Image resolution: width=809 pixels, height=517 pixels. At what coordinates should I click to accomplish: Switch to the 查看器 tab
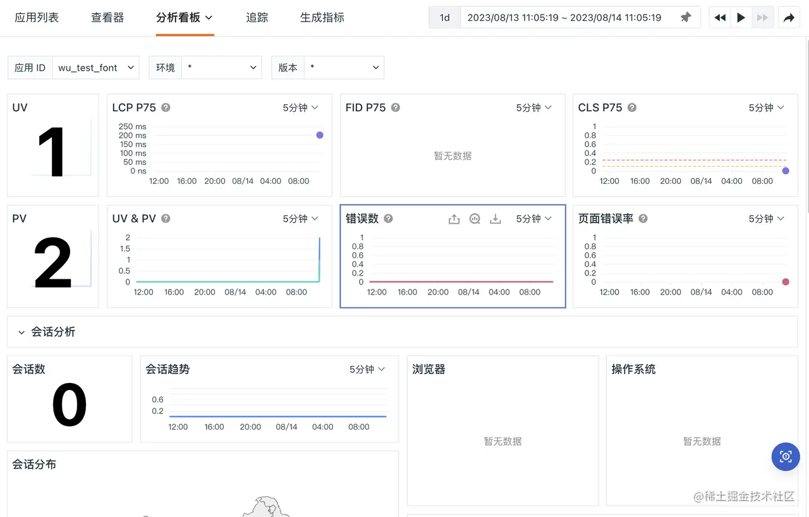[x=107, y=18]
